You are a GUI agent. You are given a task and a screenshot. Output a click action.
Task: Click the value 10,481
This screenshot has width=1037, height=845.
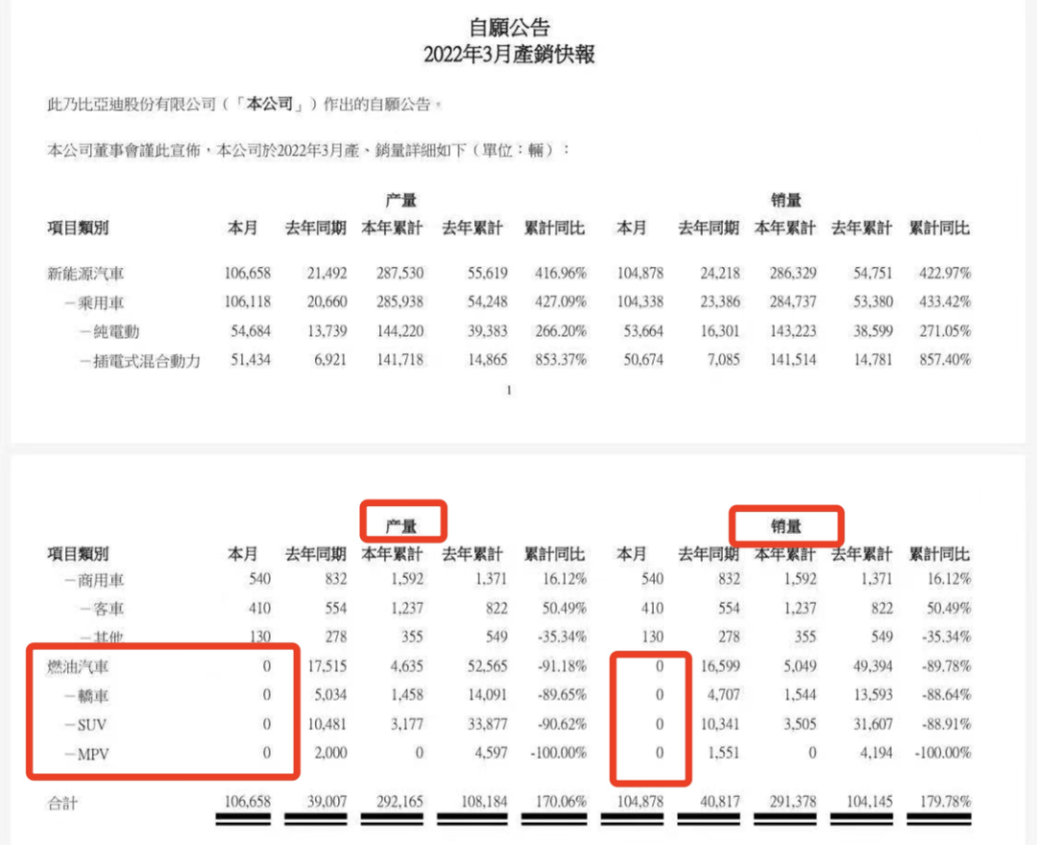[326, 724]
